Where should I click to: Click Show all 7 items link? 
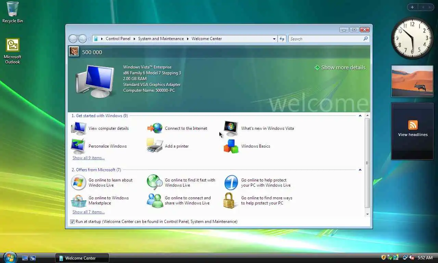[x=89, y=212]
